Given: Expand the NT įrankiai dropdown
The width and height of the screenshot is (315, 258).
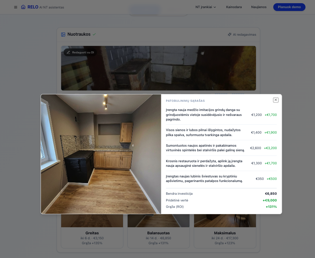Looking at the screenshot, I should [x=205, y=7].
